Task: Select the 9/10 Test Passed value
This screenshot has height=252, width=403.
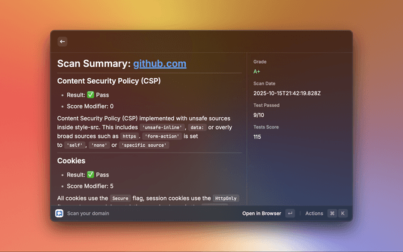Action: [259, 115]
